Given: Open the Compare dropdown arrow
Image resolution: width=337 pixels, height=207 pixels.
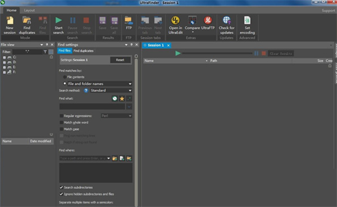Looking at the screenshot, I should pos(193,32).
